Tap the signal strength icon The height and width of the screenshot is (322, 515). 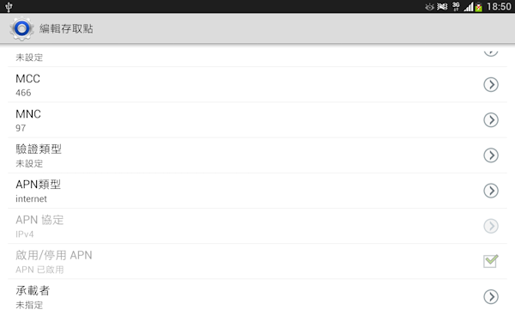(x=469, y=7)
